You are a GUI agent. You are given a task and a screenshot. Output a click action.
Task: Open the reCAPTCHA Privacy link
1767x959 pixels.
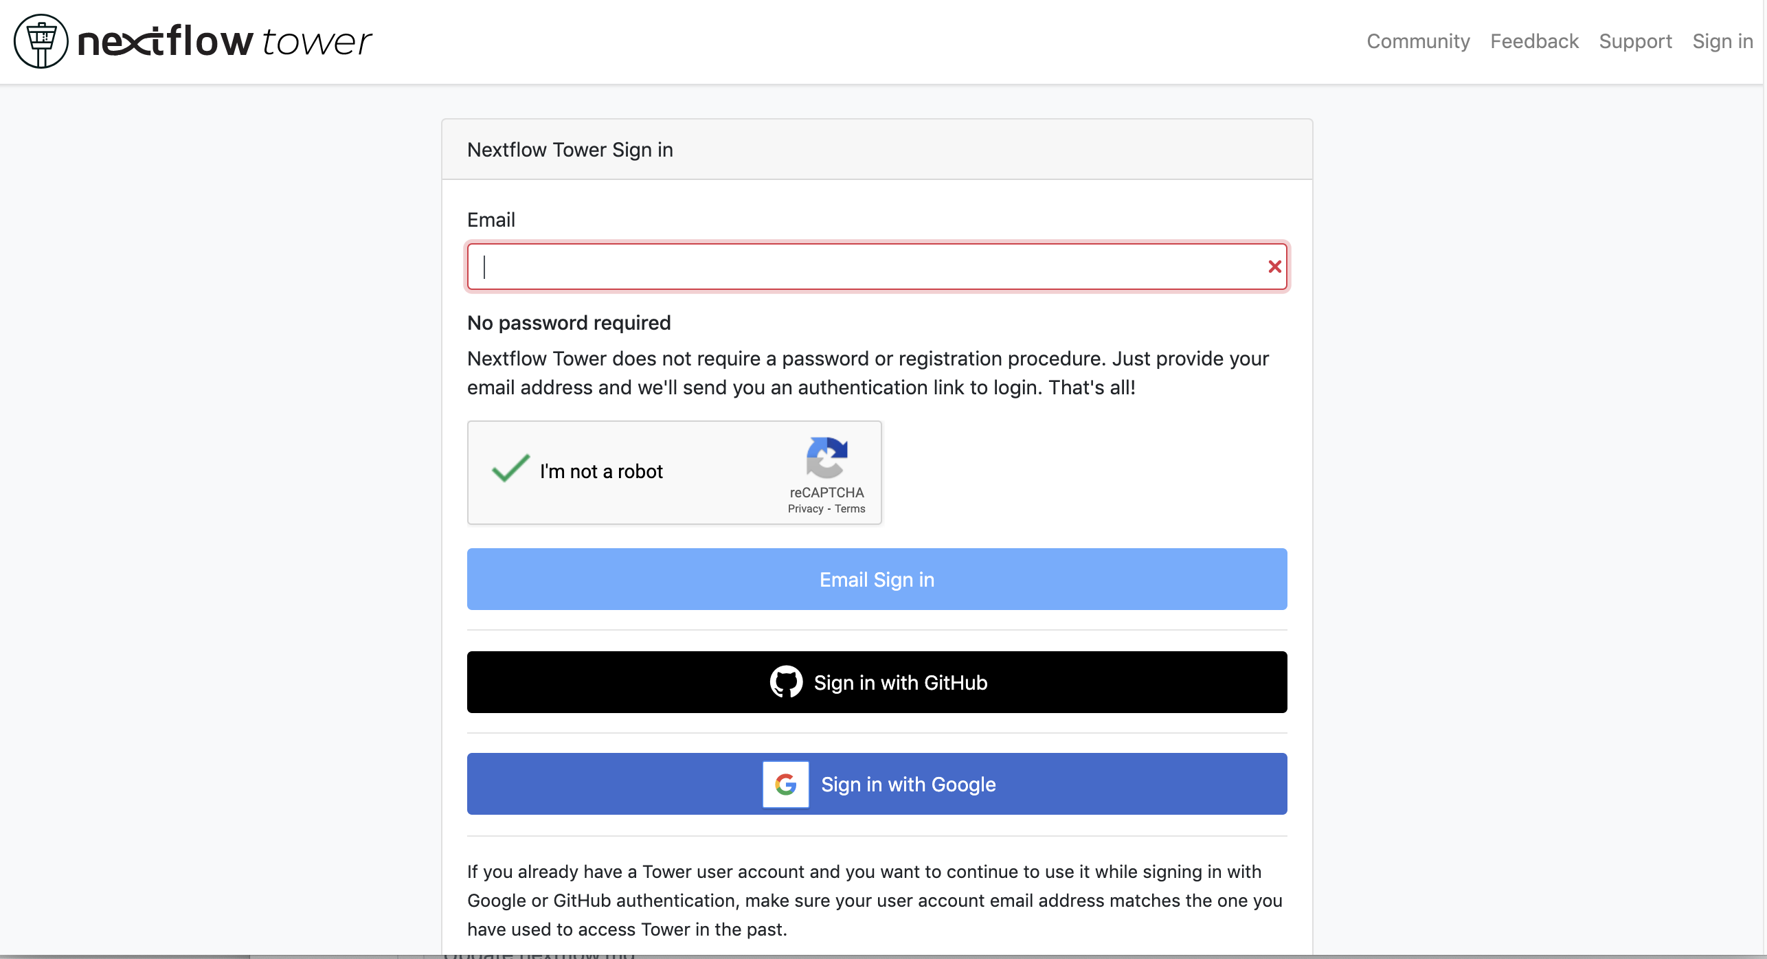point(805,509)
